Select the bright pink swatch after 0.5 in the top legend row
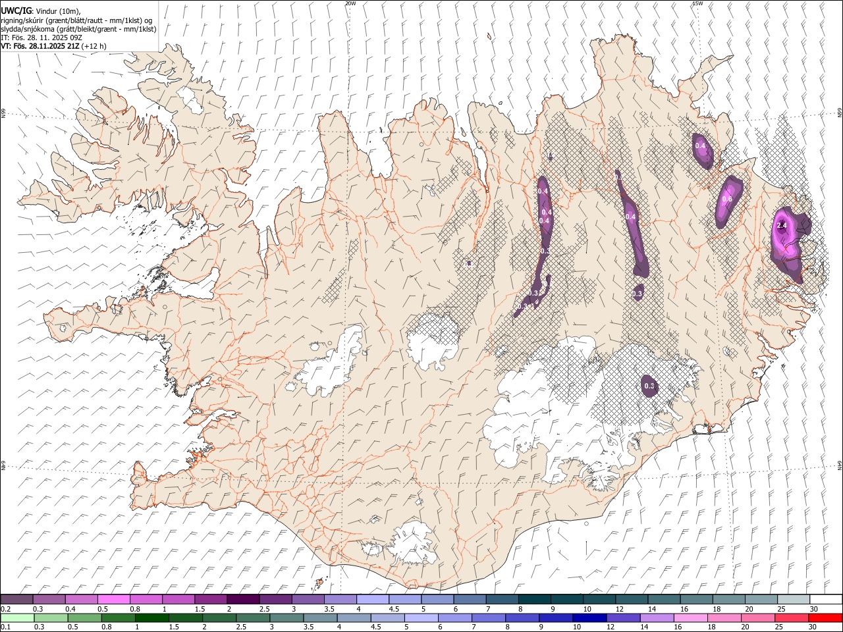Screen dimensions: 843x632 click(113, 600)
